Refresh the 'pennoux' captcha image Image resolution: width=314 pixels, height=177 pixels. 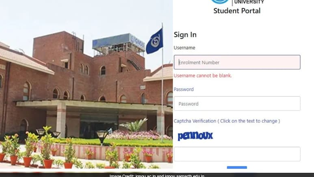[195, 136]
